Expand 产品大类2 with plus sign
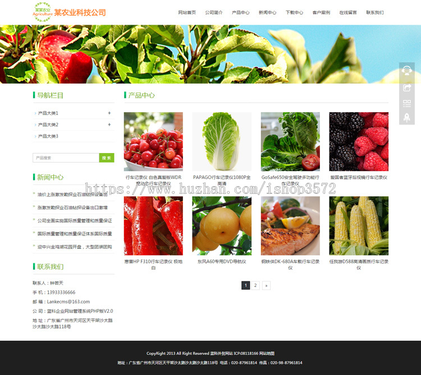This screenshot has height=375, width=421. click(x=109, y=124)
